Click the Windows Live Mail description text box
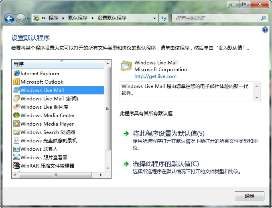 190,92
